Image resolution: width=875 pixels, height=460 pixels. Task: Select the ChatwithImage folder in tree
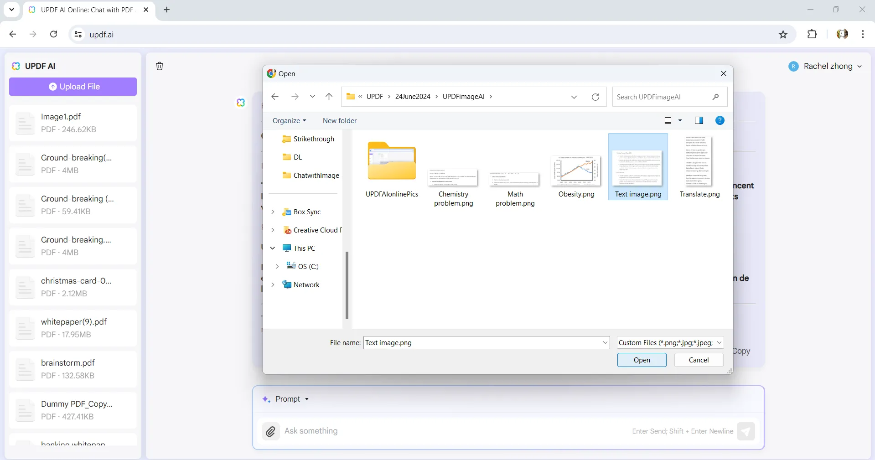pos(311,176)
